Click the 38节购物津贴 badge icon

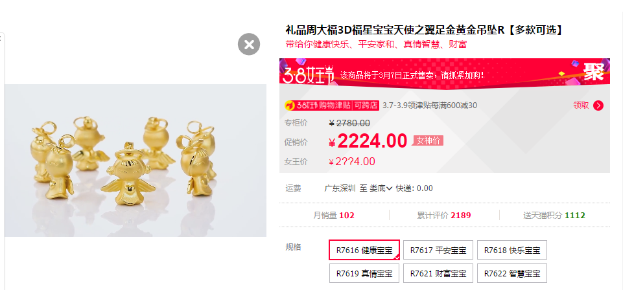(331, 106)
